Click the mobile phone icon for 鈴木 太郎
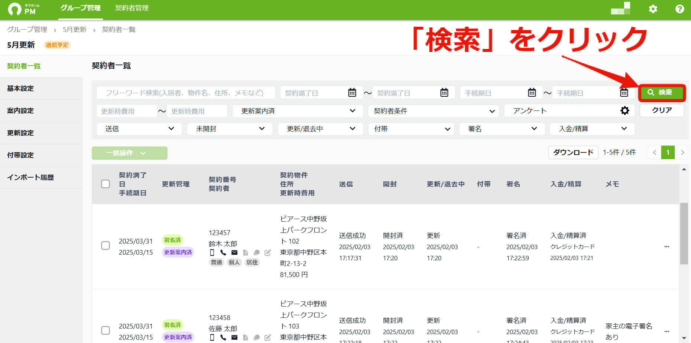691x343 pixels. coord(212,253)
